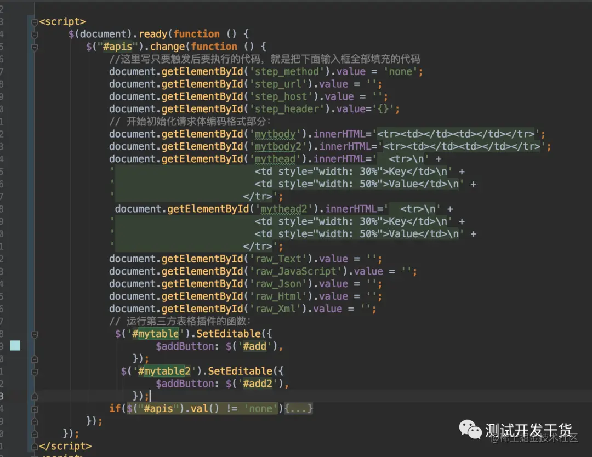The width and height of the screenshot is (592, 457).
Task: Click the 'mythead2' id string
Action: (x=284, y=209)
